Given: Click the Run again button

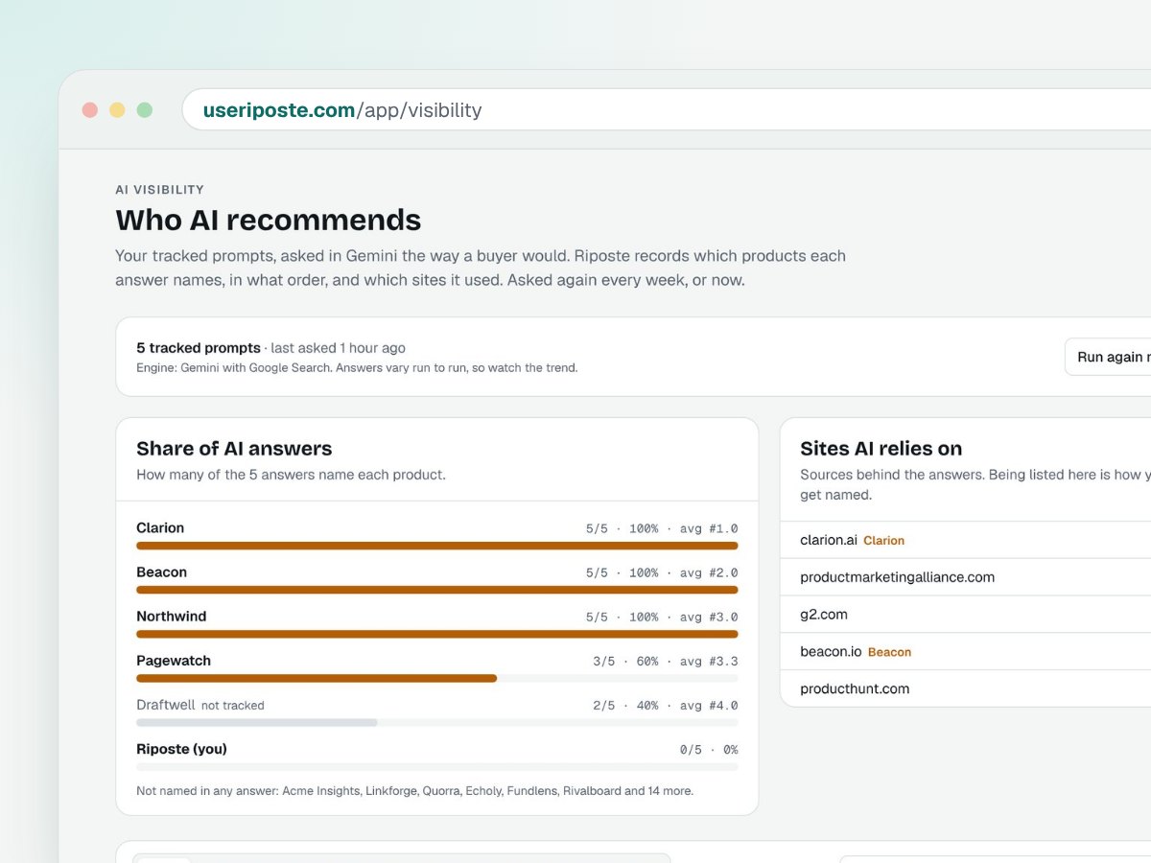Looking at the screenshot, I should tap(1108, 357).
